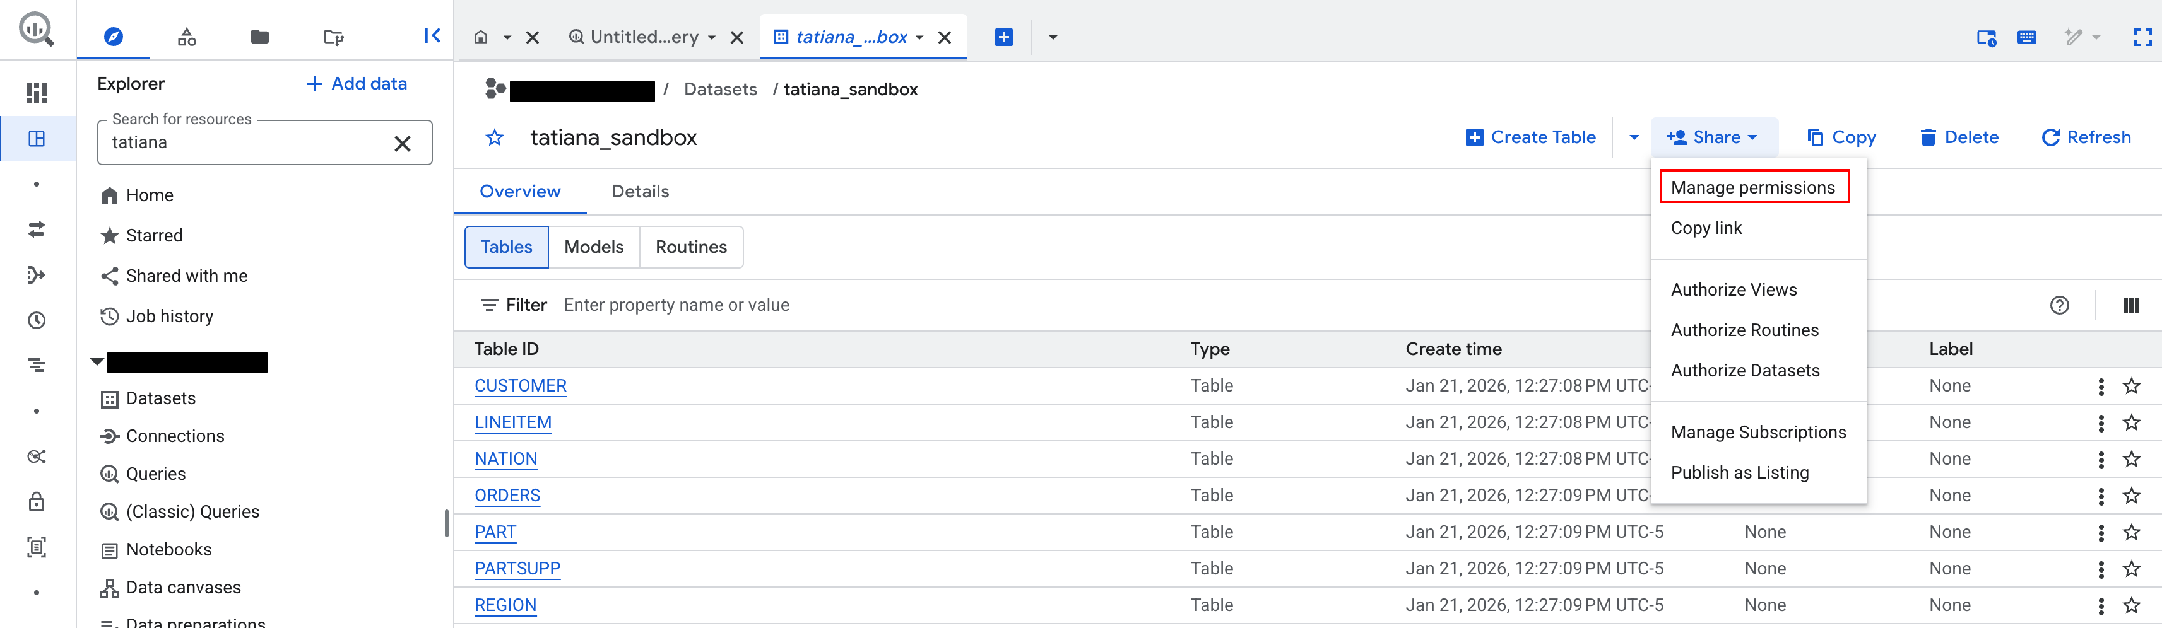Choose Manage permissions from the Share menu
This screenshot has width=2162, height=628.
pos(1755,186)
